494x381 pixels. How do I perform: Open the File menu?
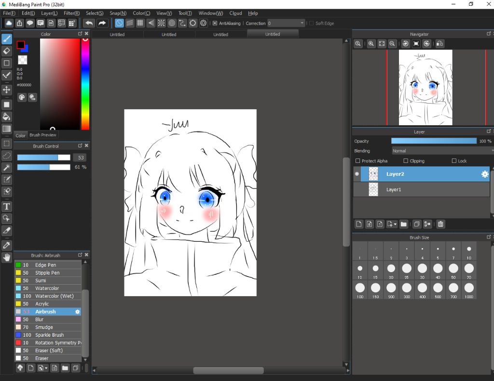point(9,13)
